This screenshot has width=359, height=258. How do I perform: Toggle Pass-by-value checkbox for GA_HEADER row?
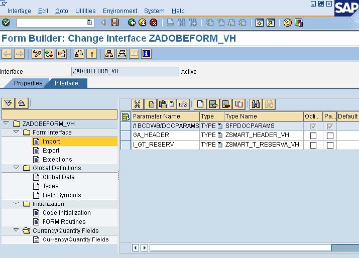(330, 136)
